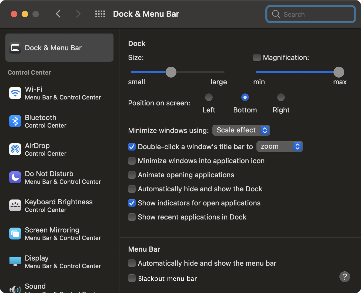361x293 pixels.
Task: Select Dock & Menu Bar sidebar item
Action: point(59,48)
